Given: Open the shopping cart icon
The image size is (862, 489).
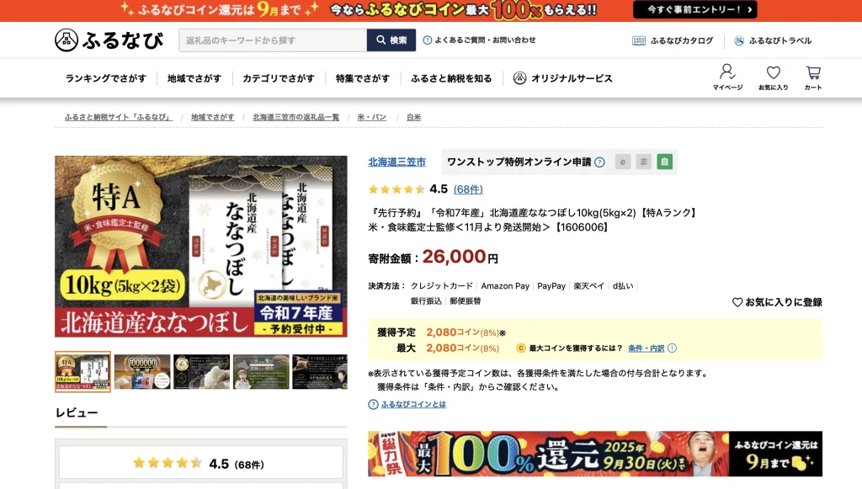Looking at the screenshot, I should 812,72.
